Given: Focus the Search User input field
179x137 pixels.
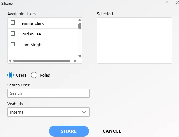Looking at the screenshot, I should coord(49,93).
